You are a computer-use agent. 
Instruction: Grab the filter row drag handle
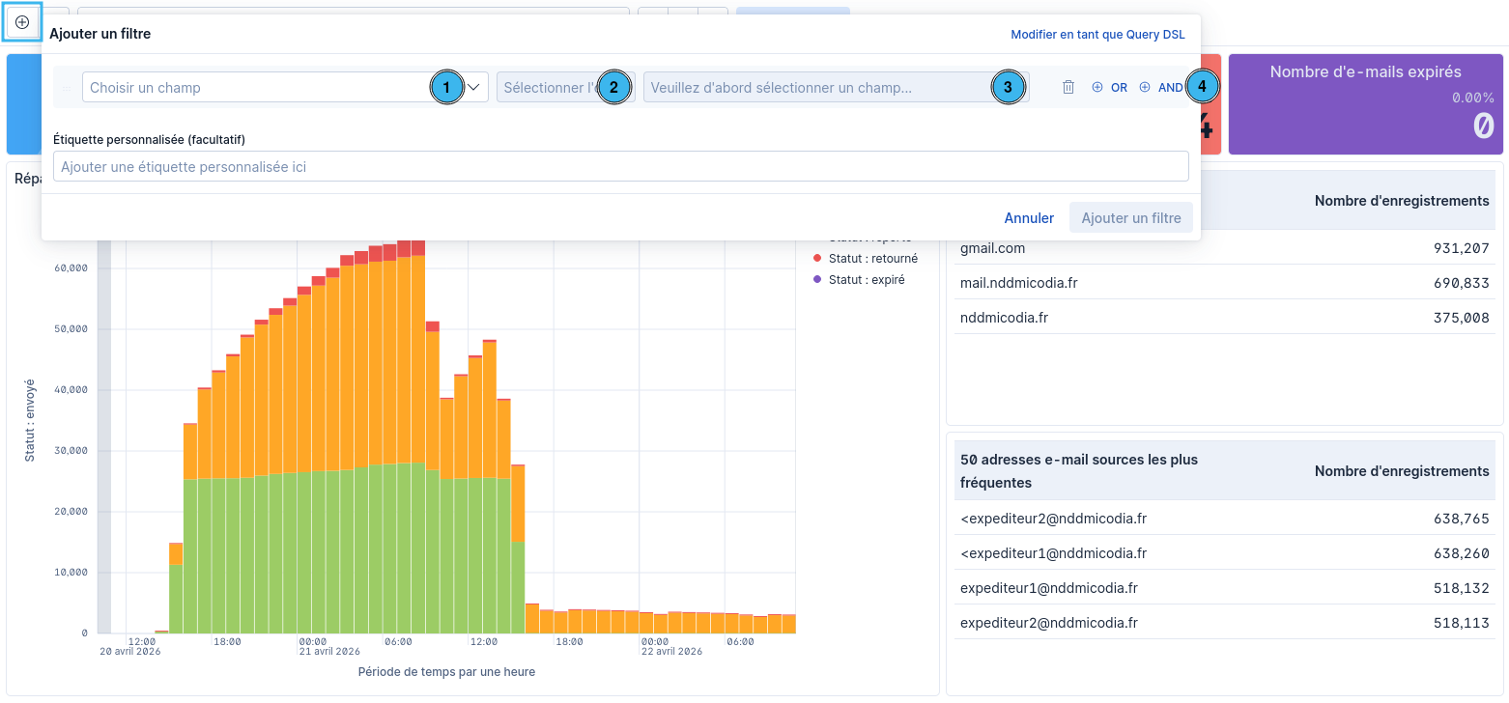67,87
